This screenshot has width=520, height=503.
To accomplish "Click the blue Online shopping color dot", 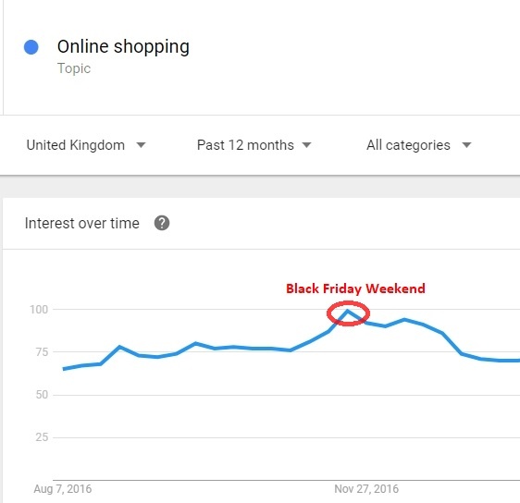I will click(x=31, y=47).
